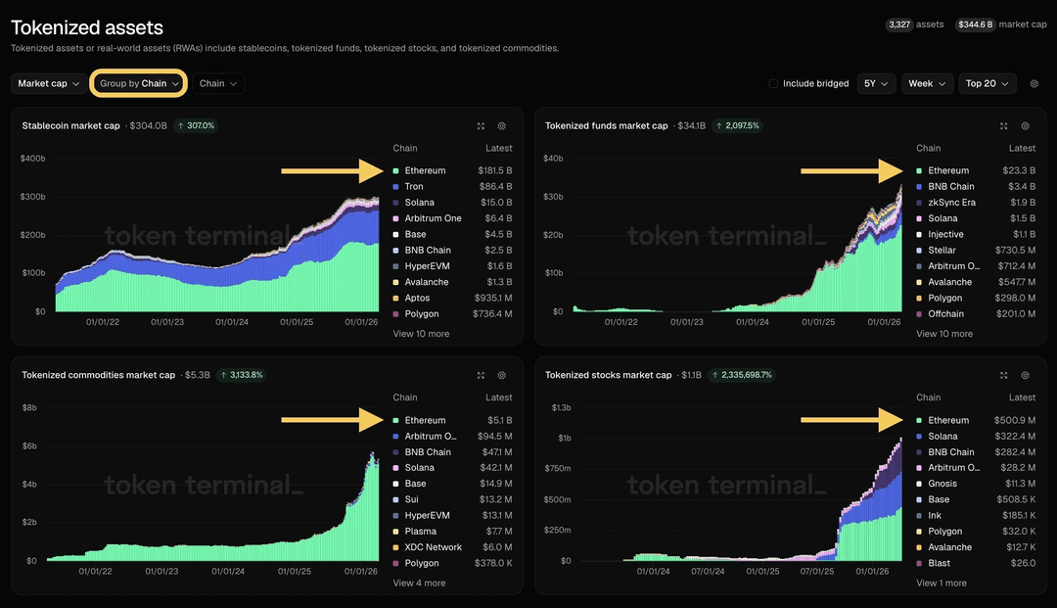
Task: Expand the Stablecoin market cap chart fullscreen
Action: [481, 126]
